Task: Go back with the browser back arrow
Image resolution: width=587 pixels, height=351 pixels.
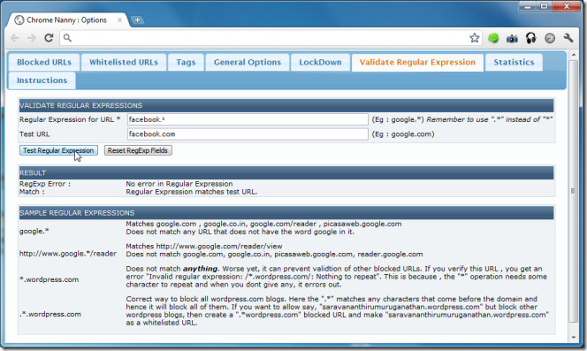Action: coord(15,38)
